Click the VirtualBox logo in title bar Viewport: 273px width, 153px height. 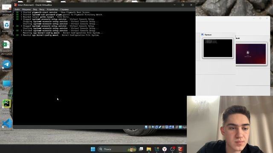point(16,5)
